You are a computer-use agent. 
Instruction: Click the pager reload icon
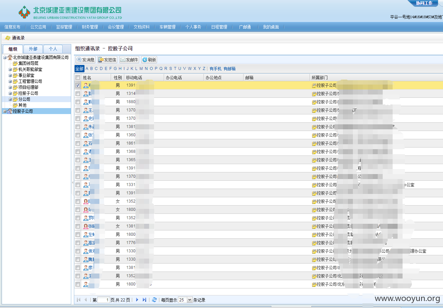click(154, 300)
